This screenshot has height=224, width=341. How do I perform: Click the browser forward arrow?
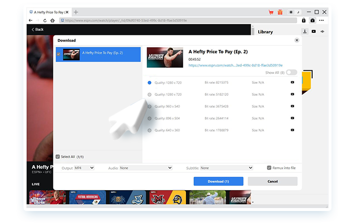pos(37,20)
